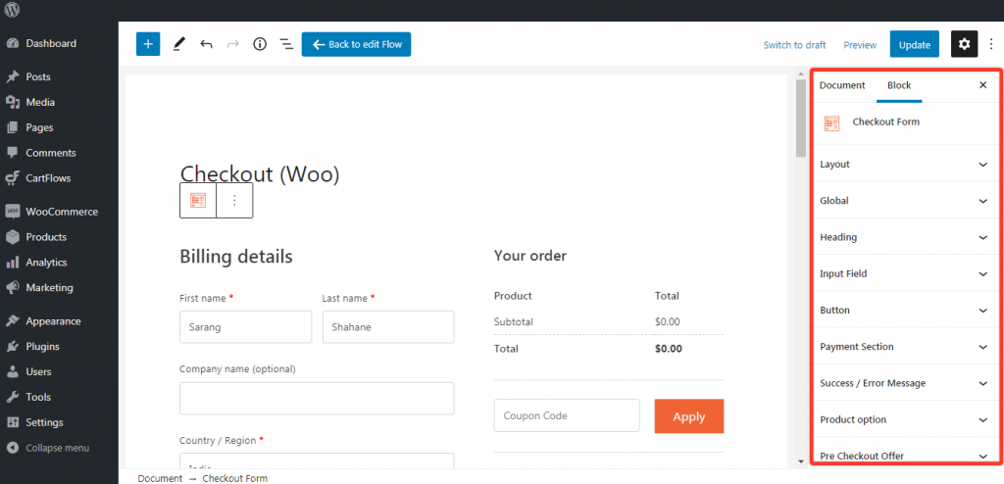Open the three-dot editor options menu
The image size is (1004, 484).
coord(990,44)
